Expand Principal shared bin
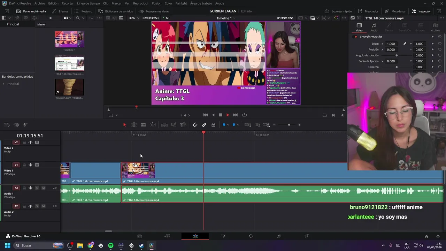Screen dimensions: 446x251 pyautogui.click(x=3, y=84)
